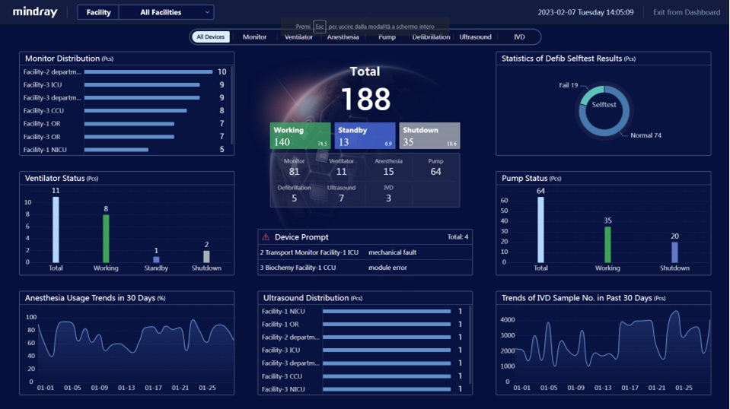Click the Device Prompt warning icon
This screenshot has width=730, height=409.
click(x=266, y=237)
